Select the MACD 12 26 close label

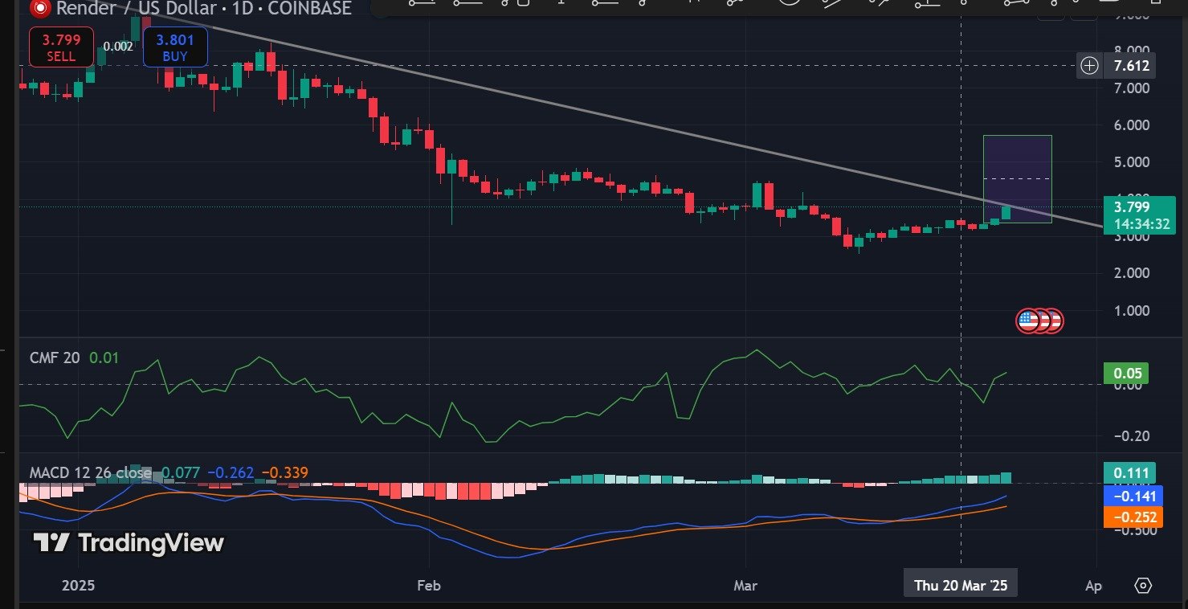[x=90, y=473]
